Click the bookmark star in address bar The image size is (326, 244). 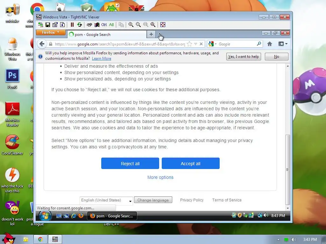(x=189, y=44)
